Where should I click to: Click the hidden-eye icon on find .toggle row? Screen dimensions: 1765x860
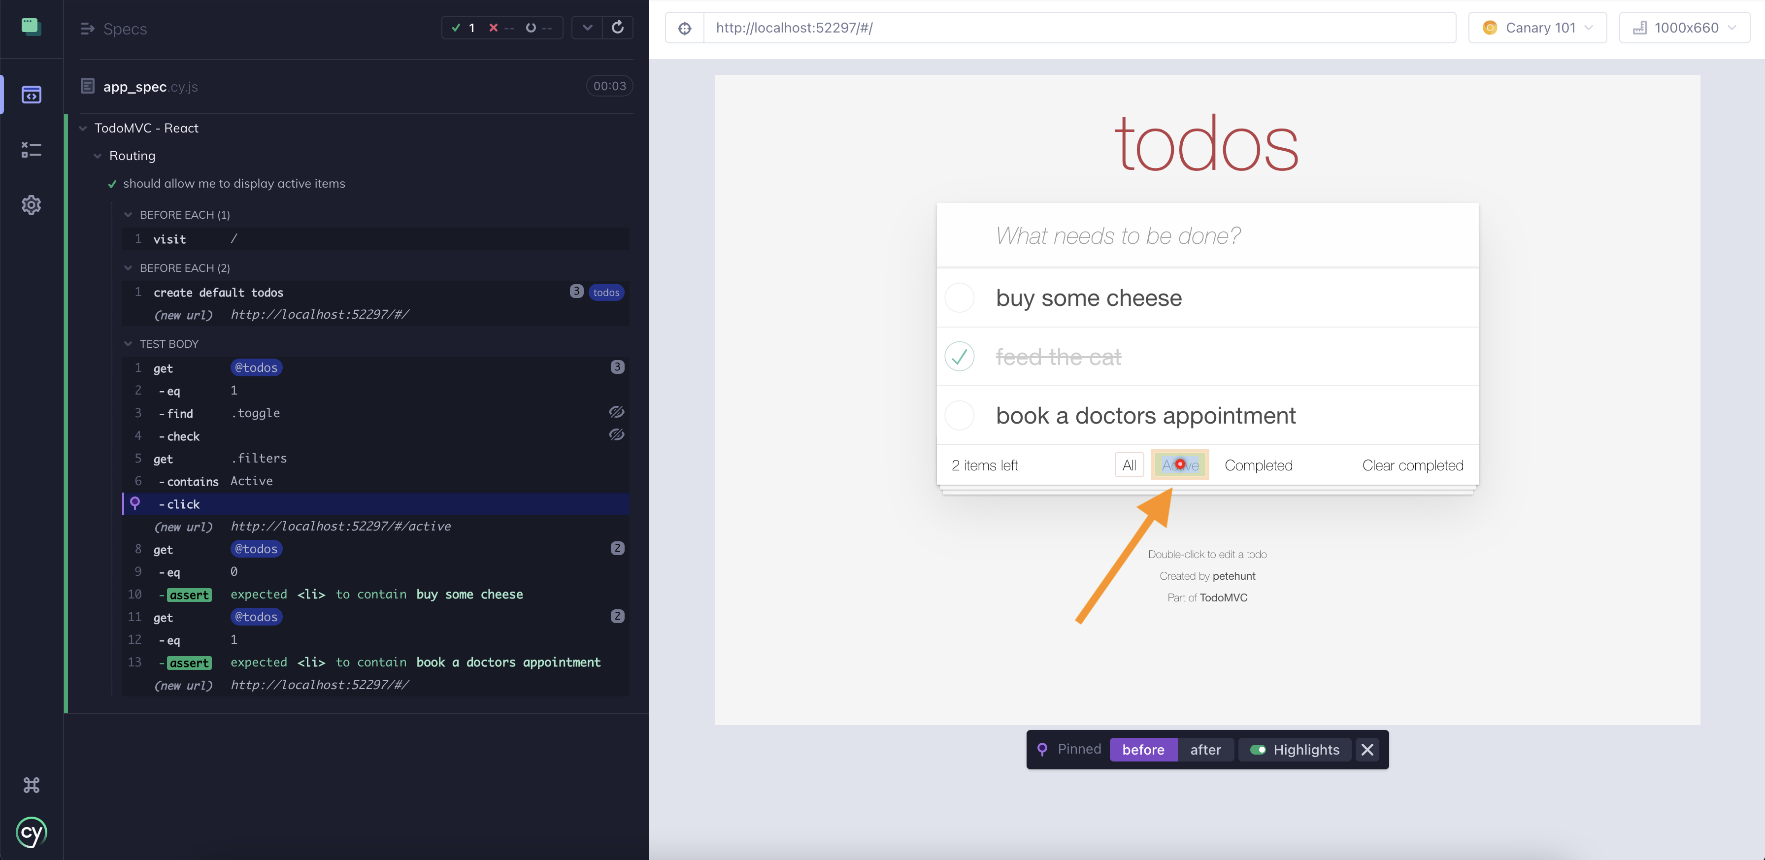click(617, 412)
